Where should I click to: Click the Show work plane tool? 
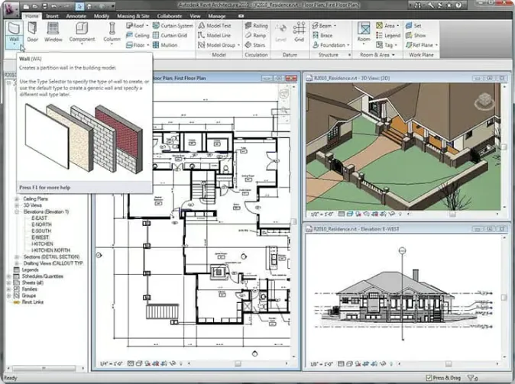click(x=416, y=35)
